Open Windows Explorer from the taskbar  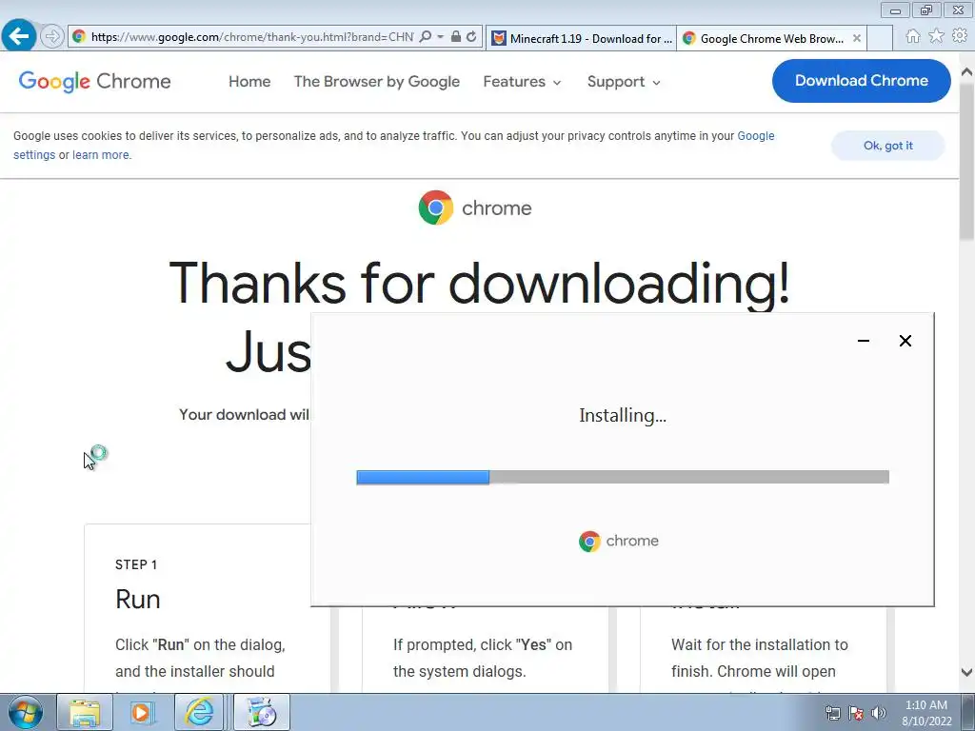coord(85,712)
